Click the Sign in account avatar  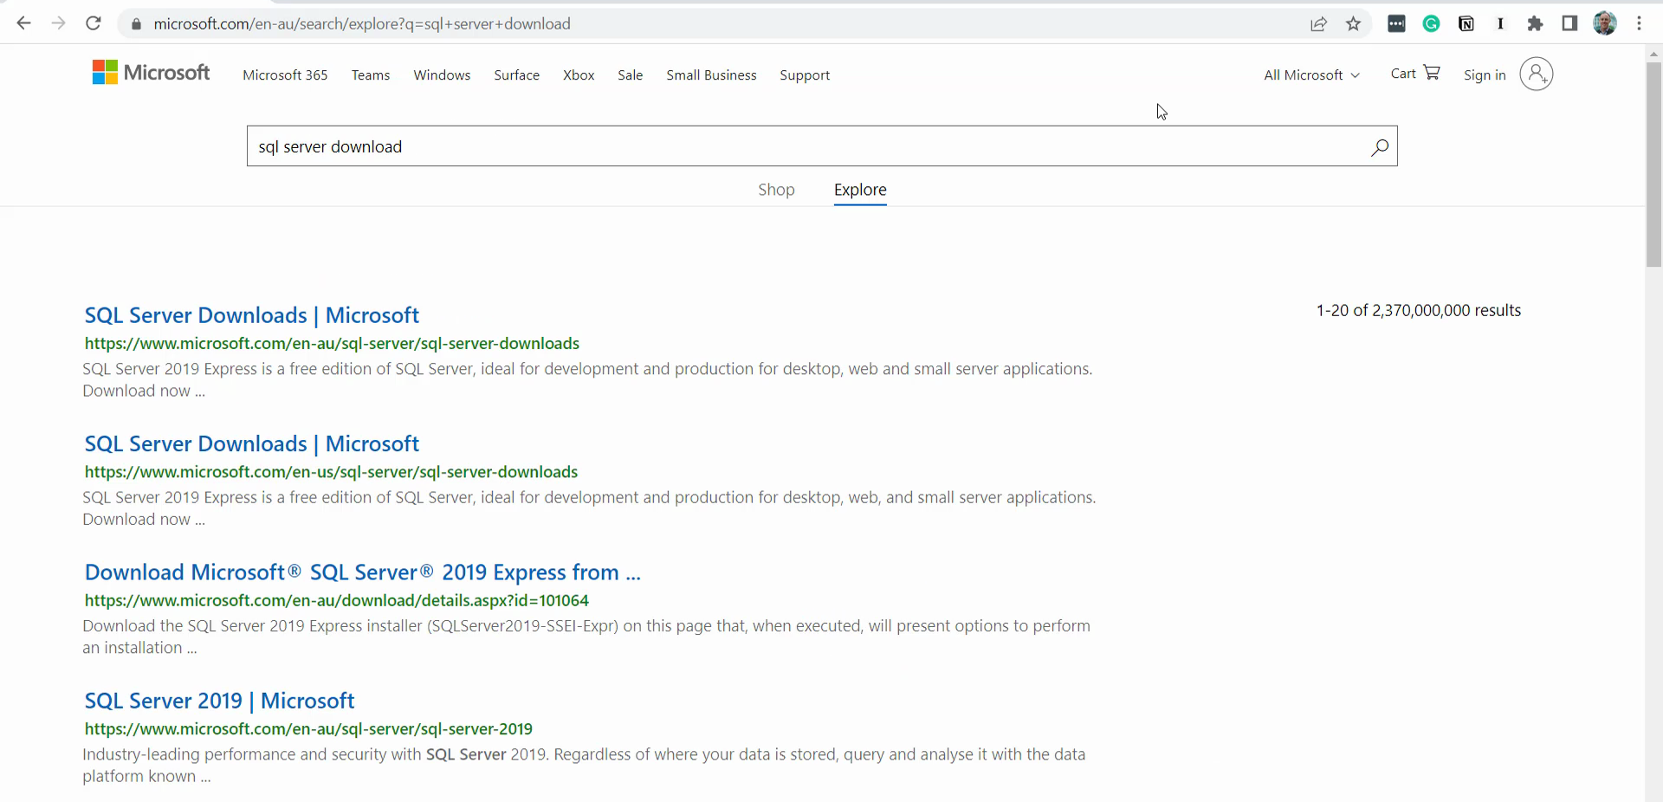click(1536, 74)
